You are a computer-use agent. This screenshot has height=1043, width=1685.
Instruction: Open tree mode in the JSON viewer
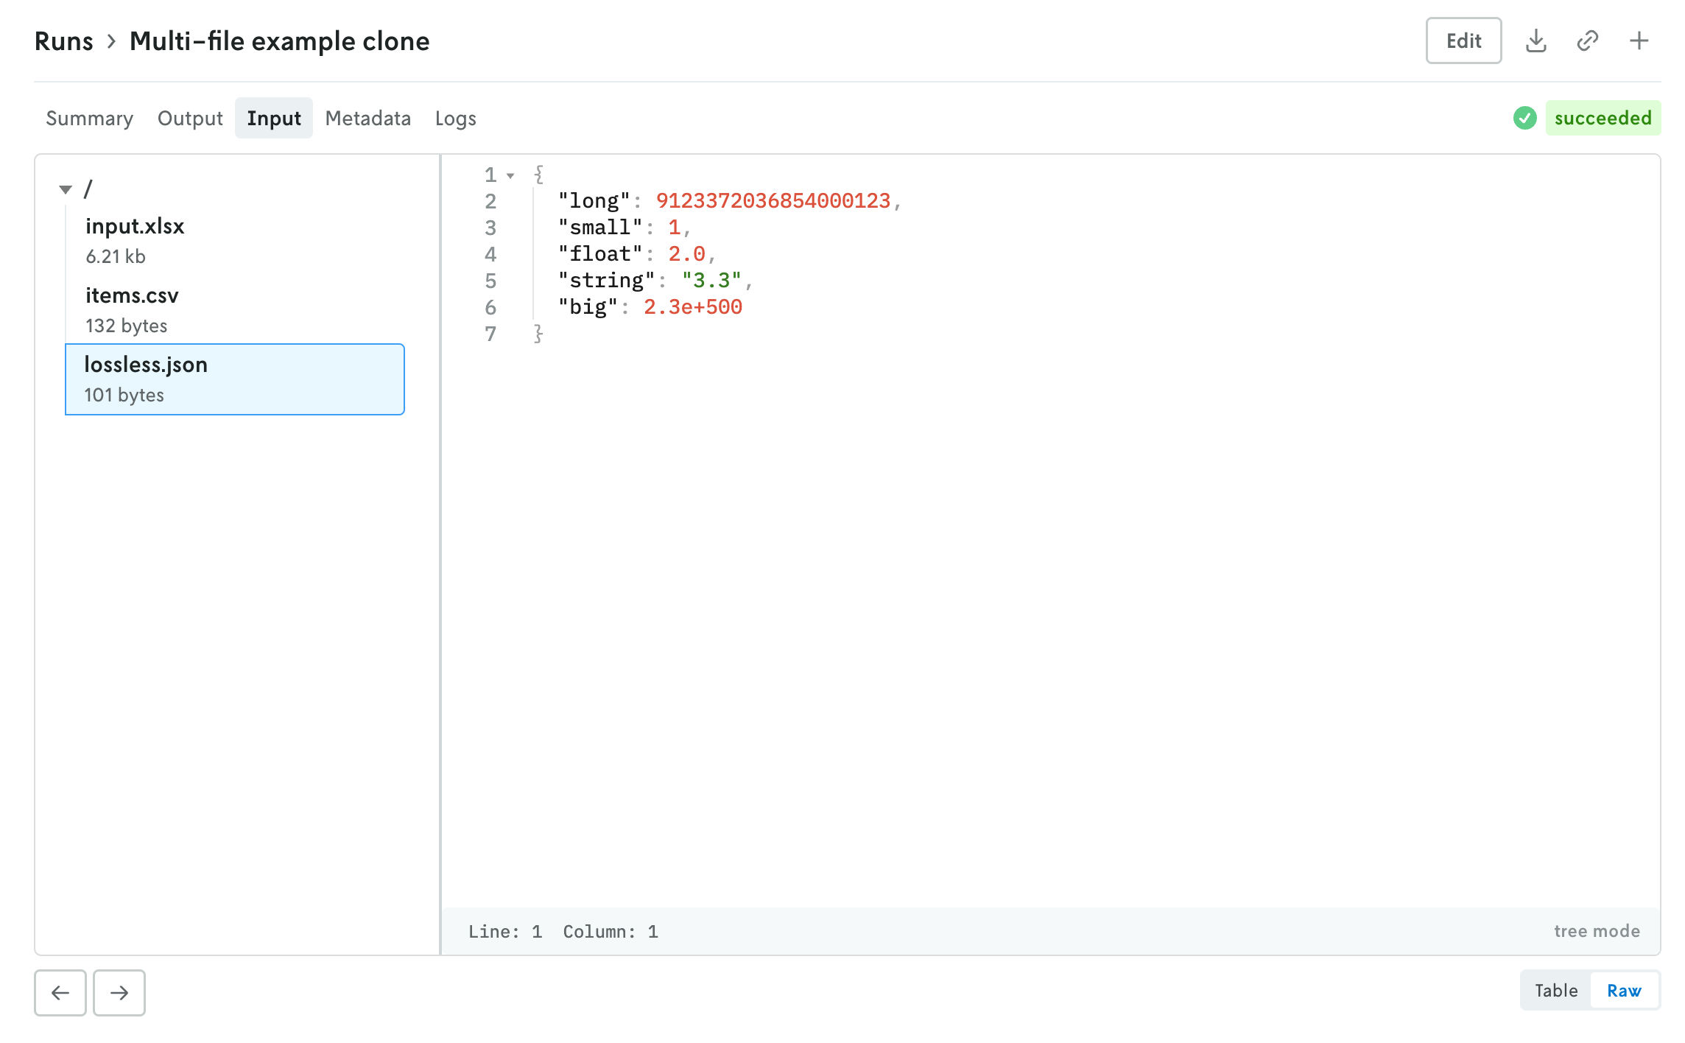1596,930
